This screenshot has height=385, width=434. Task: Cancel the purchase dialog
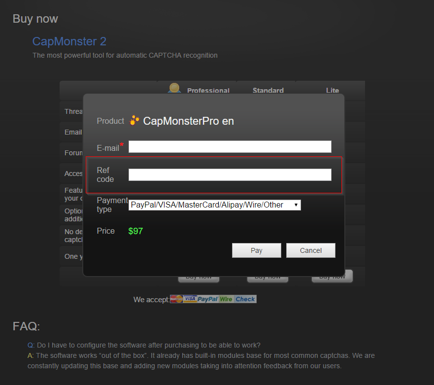(x=310, y=250)
